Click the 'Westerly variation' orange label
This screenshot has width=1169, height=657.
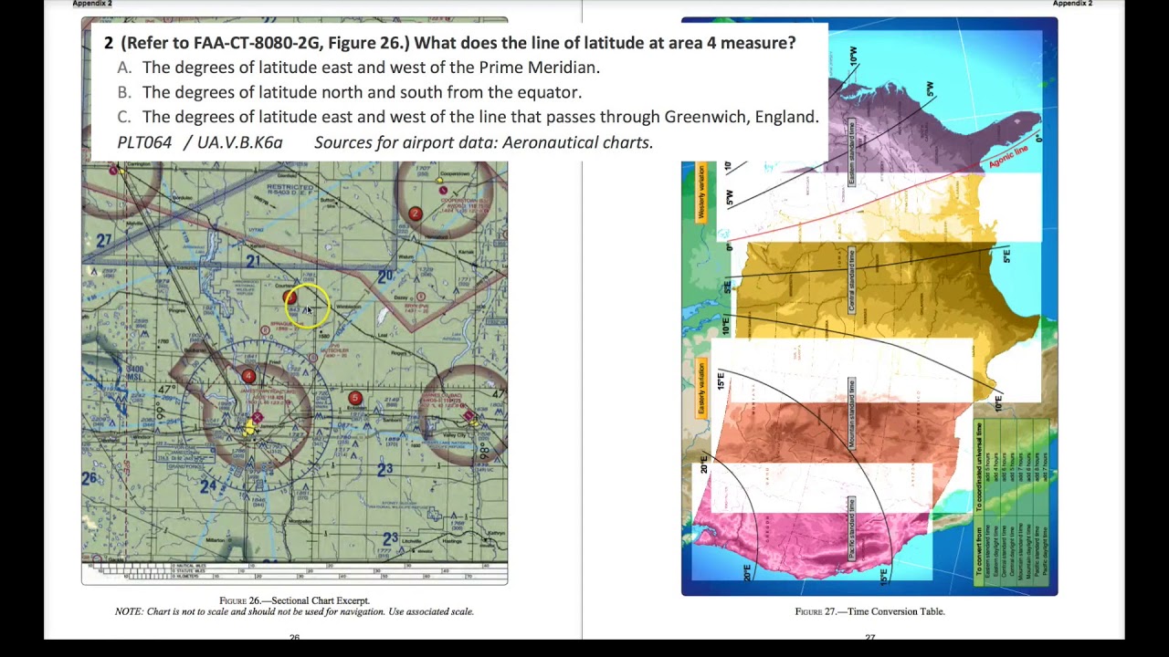[701, 193]
